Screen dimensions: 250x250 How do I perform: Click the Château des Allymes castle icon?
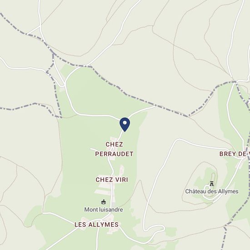pyautogui.click(x=211, y=184)
